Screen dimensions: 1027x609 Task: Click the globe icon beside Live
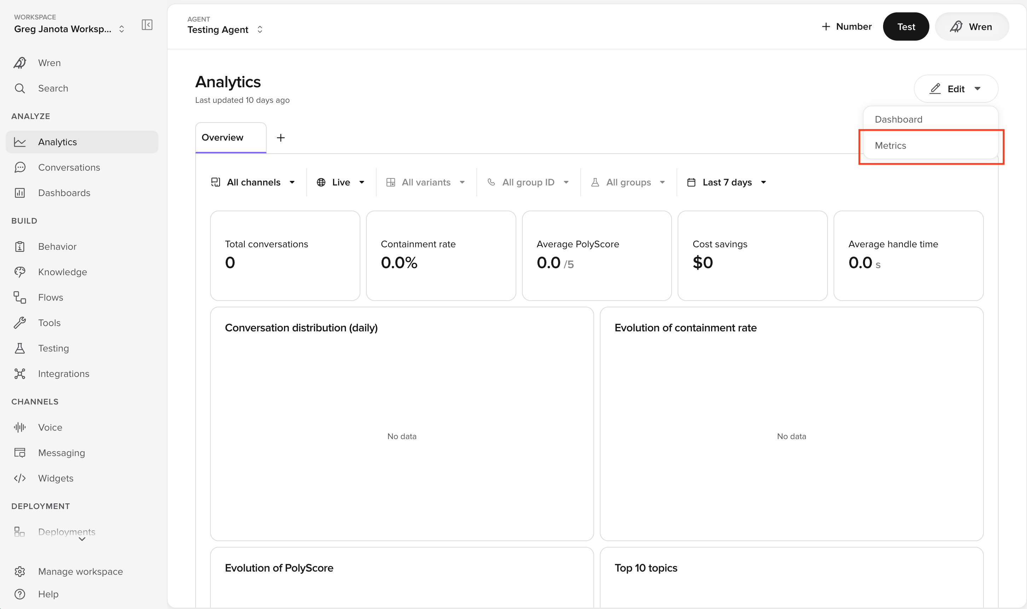point(321,182)
